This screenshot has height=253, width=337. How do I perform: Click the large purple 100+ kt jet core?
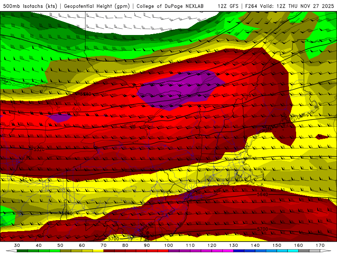click(x=181, y=89)
